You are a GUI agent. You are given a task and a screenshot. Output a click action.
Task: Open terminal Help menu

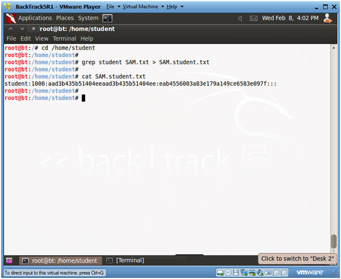click(87, 39)
